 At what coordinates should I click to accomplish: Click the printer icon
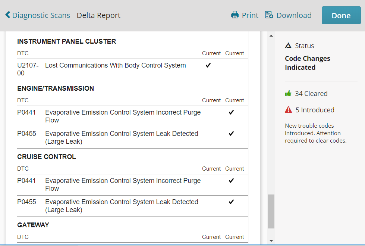tap(235, 15)
